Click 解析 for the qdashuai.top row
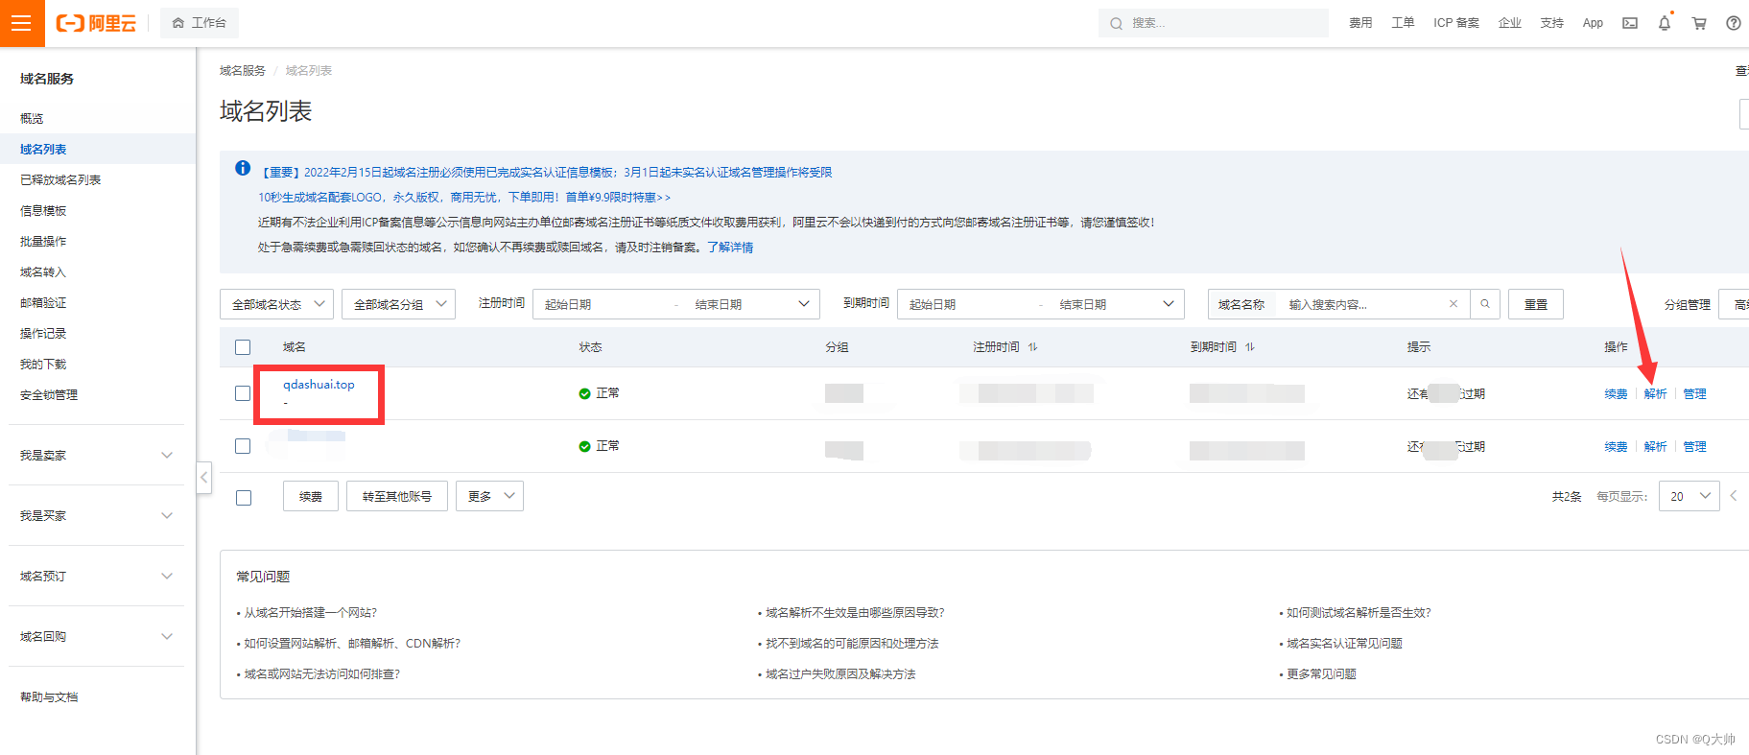Screen dimensions: 1749x755 [x=1655, y=393]
